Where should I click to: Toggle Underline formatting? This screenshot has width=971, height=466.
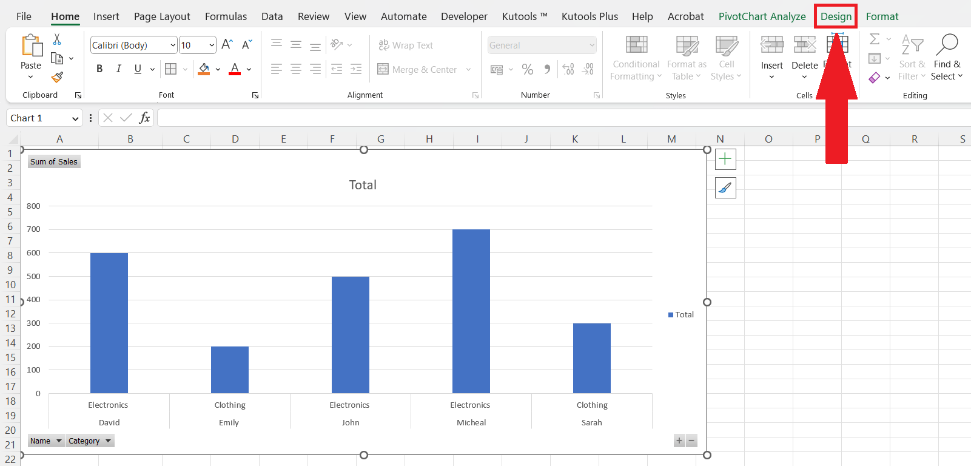[138, 69]
